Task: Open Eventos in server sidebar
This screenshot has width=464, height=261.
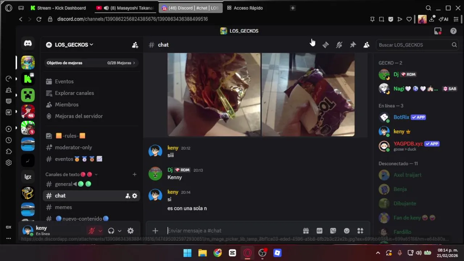Action: coord(91,82)
